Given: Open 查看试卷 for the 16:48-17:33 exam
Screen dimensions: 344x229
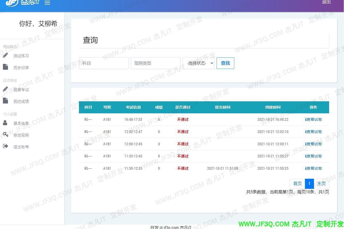Looking at the screenshot, I should click(x=313, y=119).
